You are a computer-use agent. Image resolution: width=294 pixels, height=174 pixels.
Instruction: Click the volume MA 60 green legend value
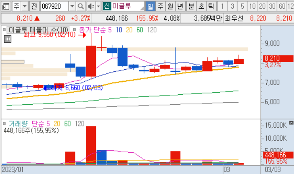tap(67, 124)
